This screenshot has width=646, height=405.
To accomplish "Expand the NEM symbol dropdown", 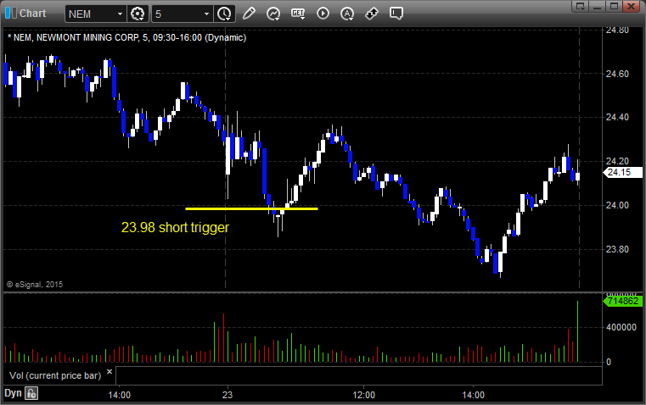I will pyautogui.click(x=120, y=14).
